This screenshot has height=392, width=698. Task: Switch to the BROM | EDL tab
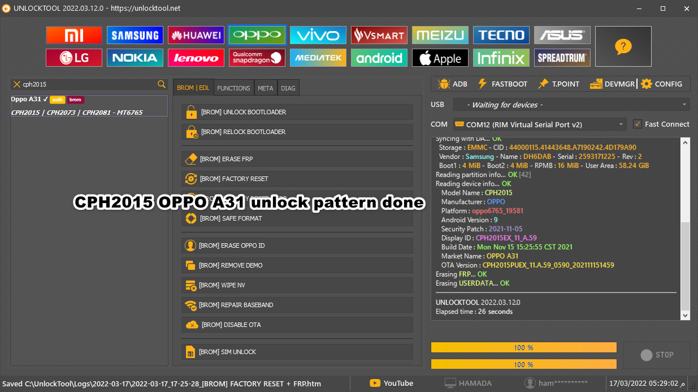click(193, 88)
